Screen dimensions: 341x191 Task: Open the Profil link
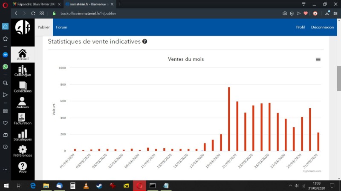pos(301,27)
